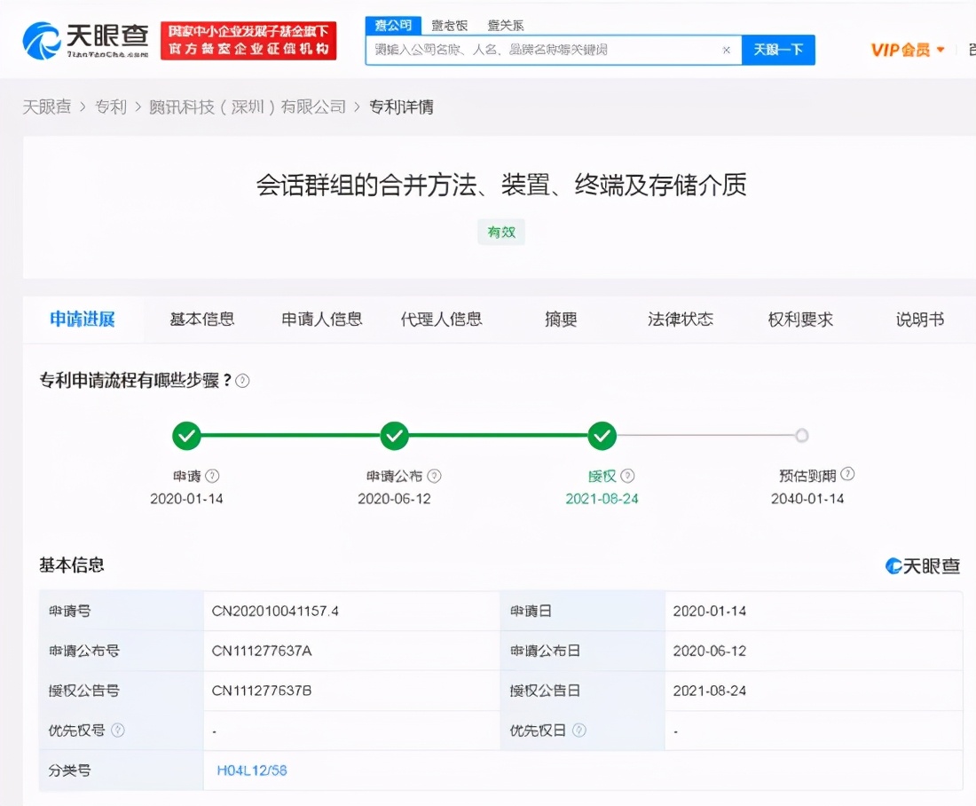Screen dimensions: 976x806
Task: Select the 查老板 search tab
Action: click(x=449, y=26)
